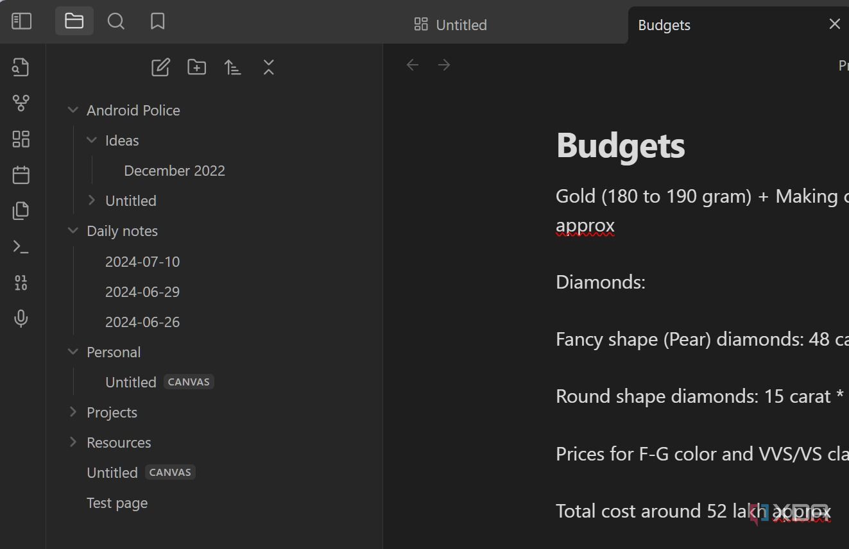Viewport: 849px width, 549px height.
Task: Collapse the Android Police folder
Action: [x=73, y=110]
